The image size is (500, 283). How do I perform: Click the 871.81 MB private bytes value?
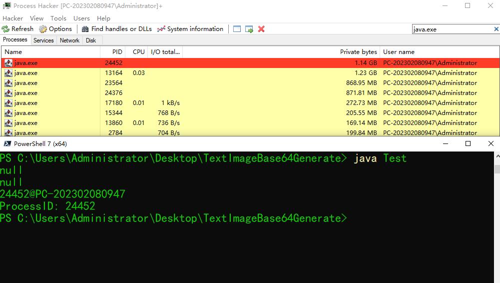[362, 93]
